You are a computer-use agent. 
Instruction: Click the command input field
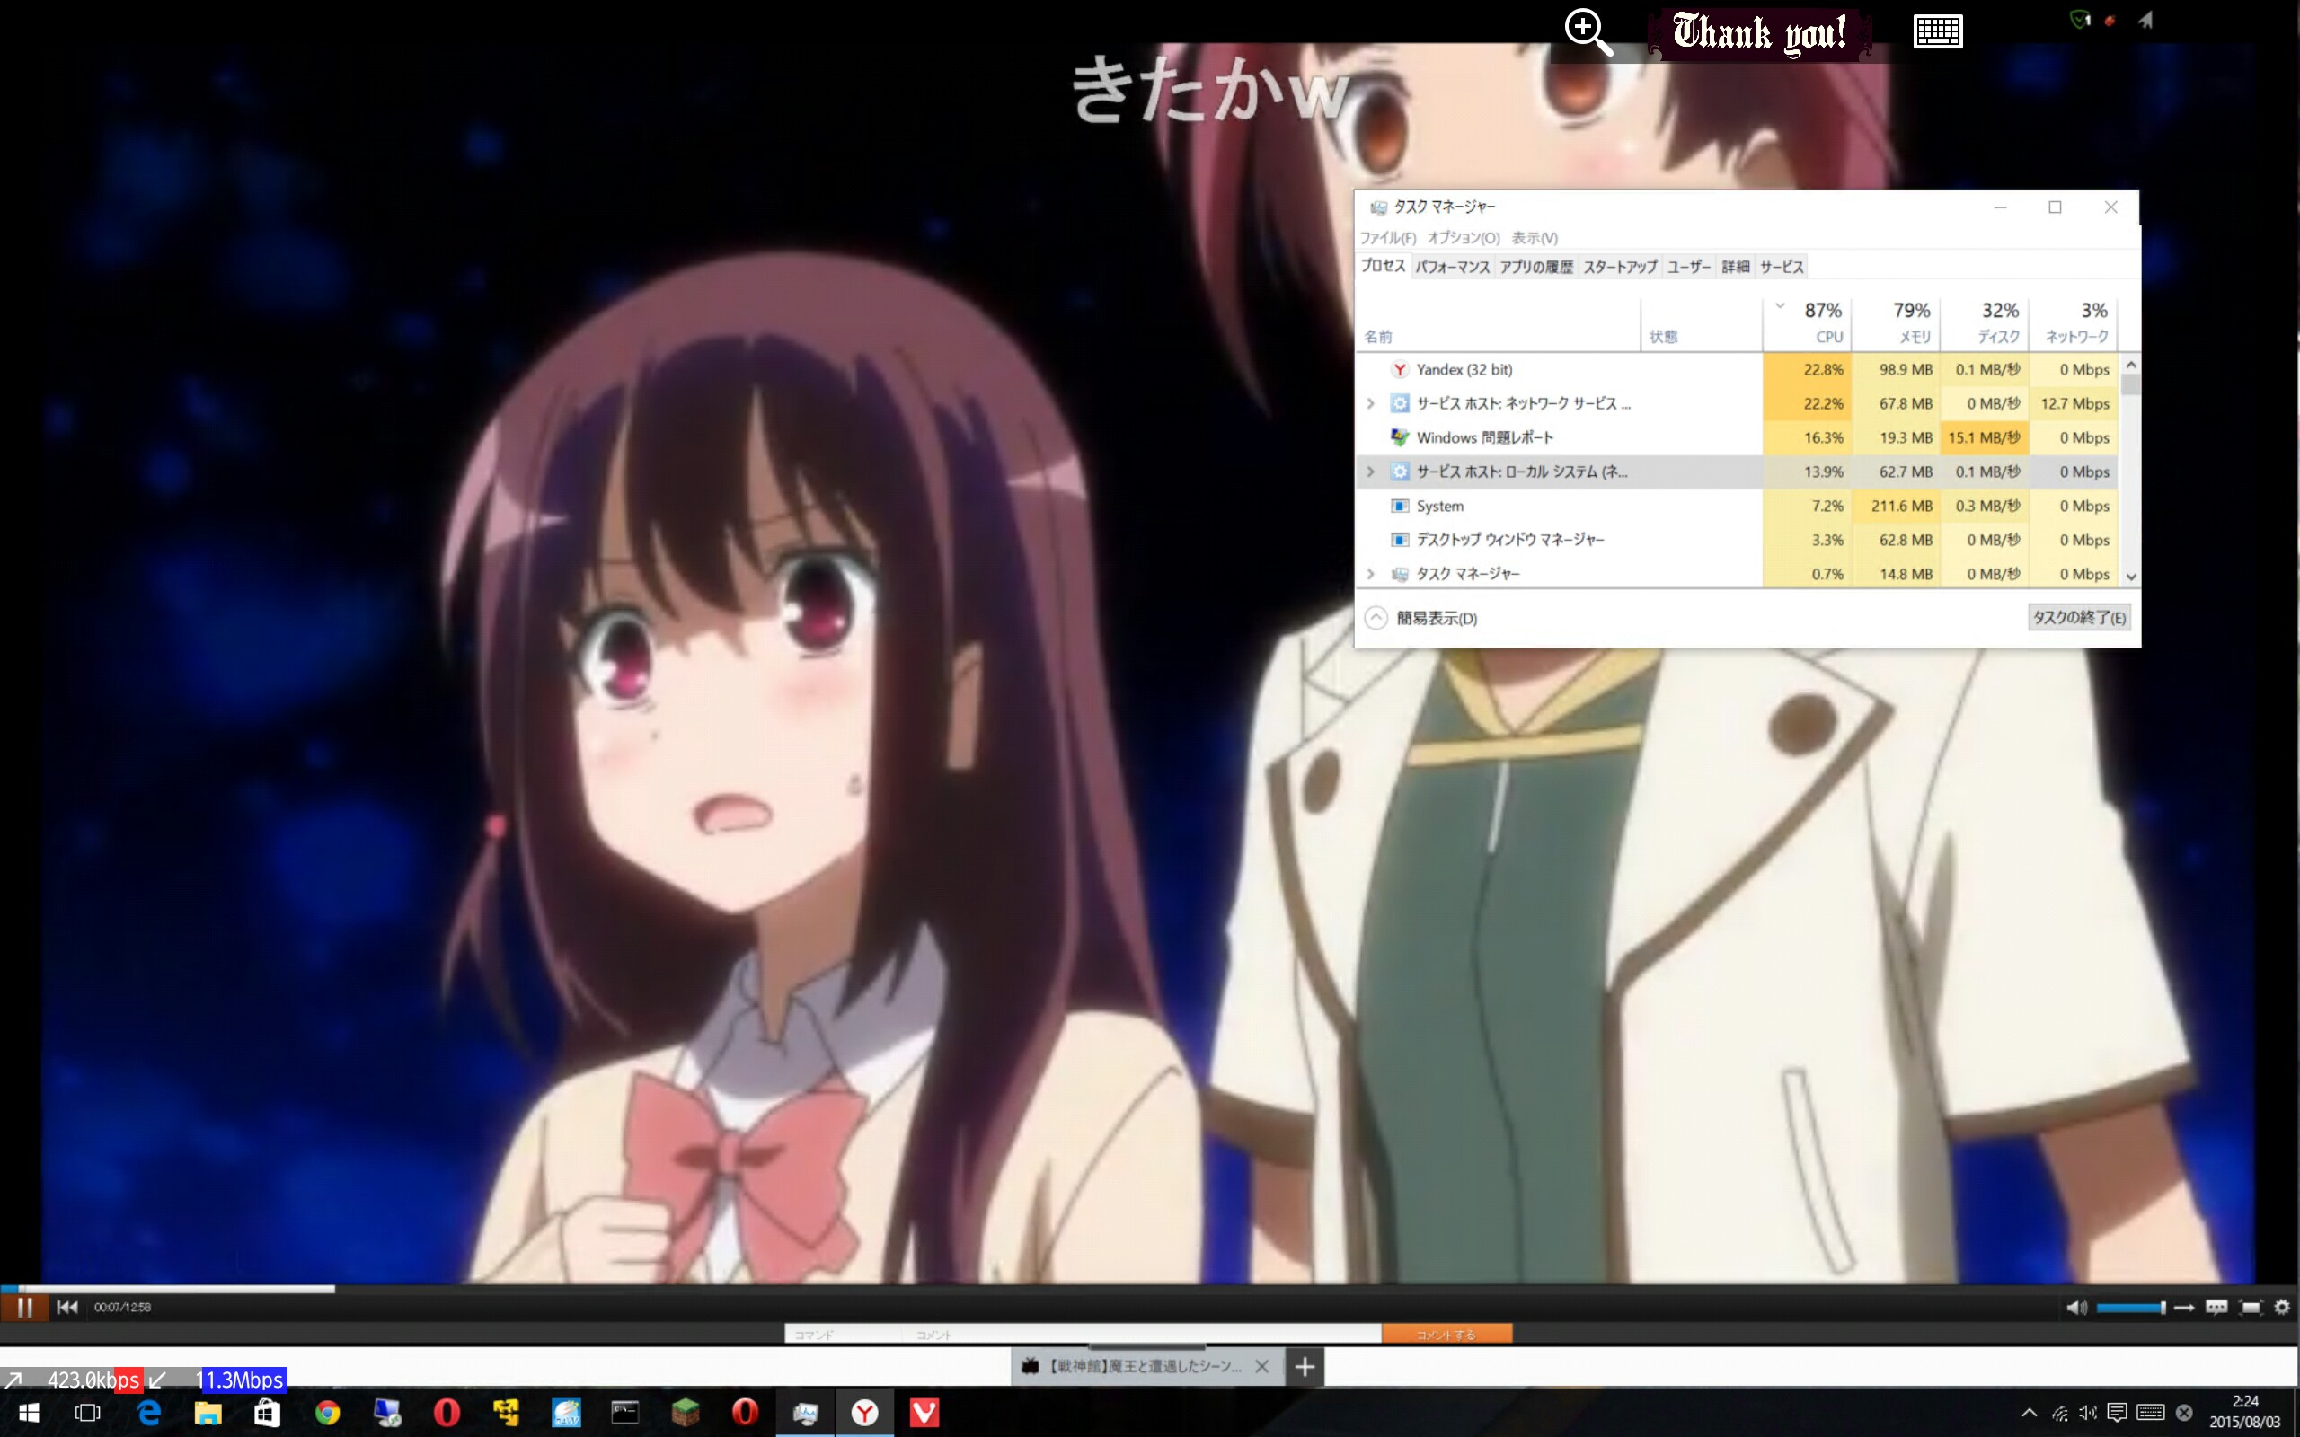point(842,1335)
